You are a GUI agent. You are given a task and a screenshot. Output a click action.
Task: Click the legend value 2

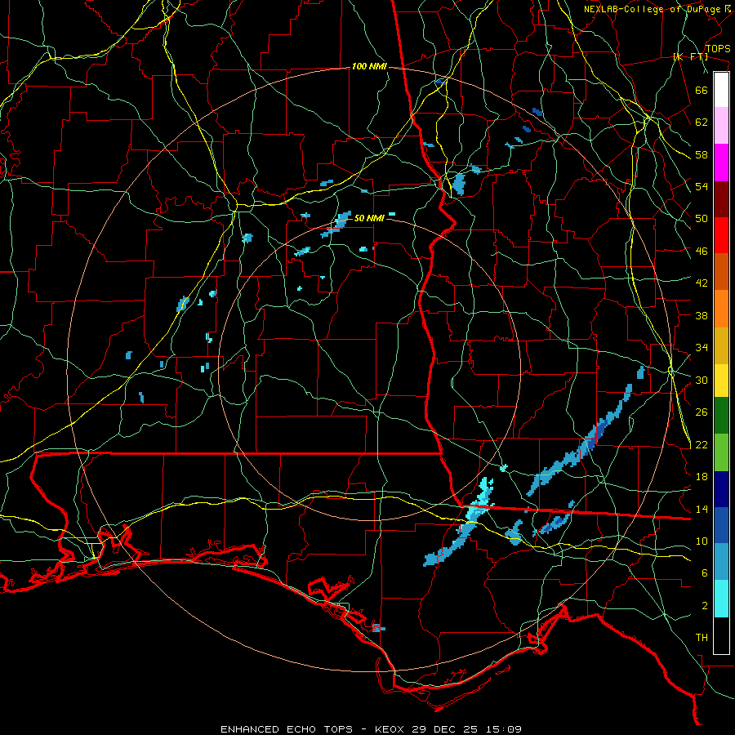tap(705, 606)
